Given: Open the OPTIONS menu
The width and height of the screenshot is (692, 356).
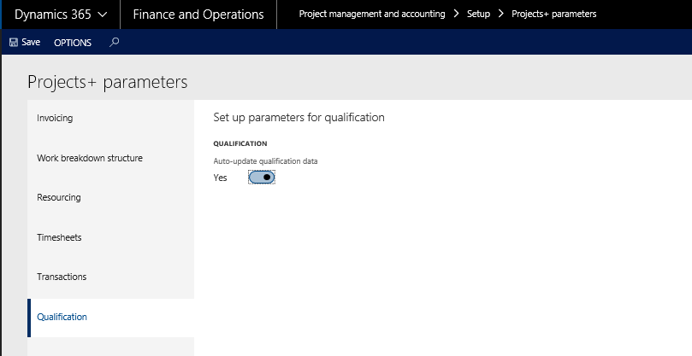Looking at the screenshot, I should pos(73,42).
